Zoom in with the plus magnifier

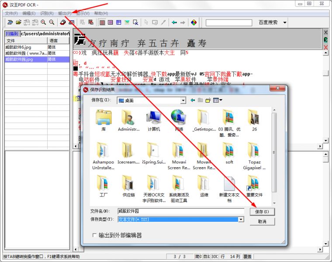tap(43, 22)
